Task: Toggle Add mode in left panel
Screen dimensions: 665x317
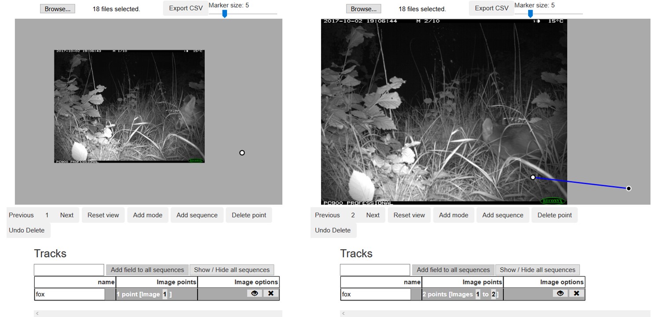Action: [148, 215]
